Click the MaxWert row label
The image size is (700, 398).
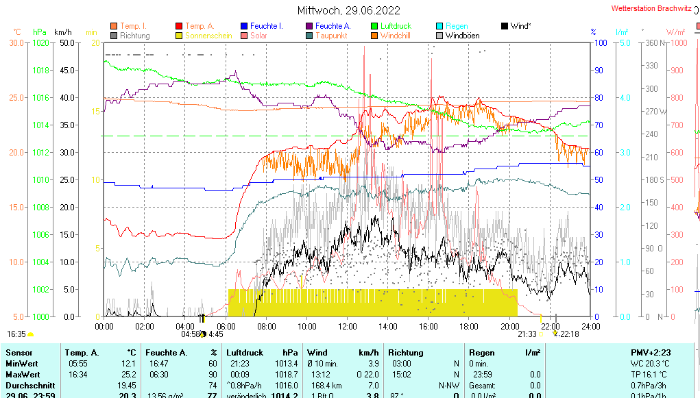[x=22, y=375]
